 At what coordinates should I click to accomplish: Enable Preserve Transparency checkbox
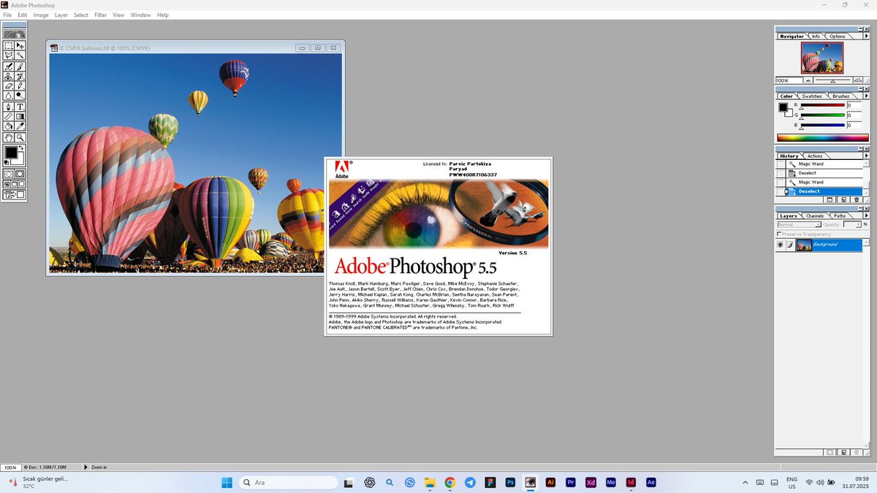point(779,234)
